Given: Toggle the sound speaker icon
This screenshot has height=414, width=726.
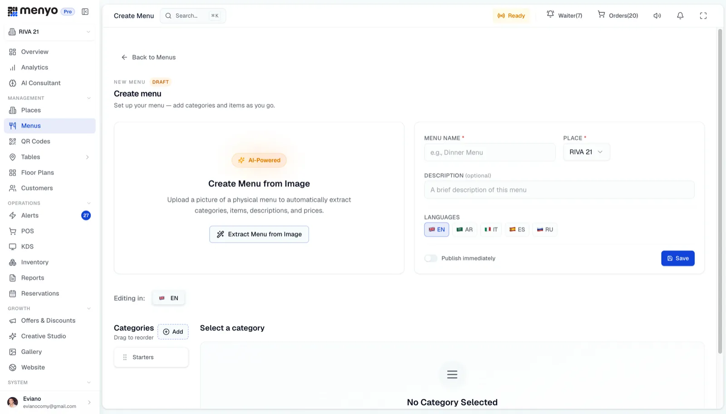Looking at the screenshot, I should (657, 15).
